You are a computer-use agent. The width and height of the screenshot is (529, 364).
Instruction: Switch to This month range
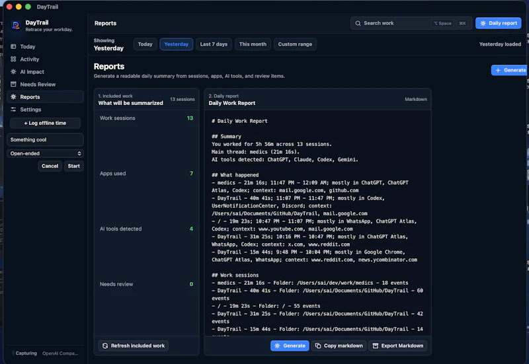coord(253,44)
